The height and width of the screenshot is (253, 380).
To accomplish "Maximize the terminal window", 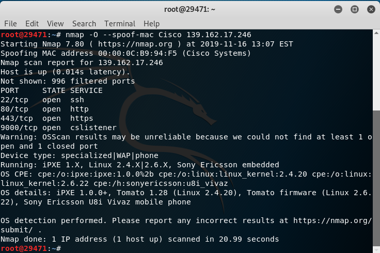I will point(355,9).
